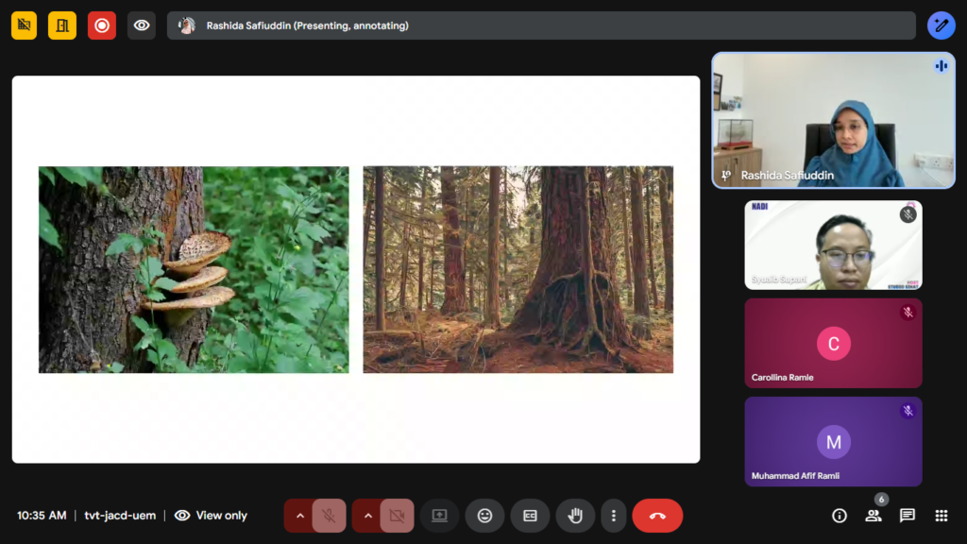The height and width of the screenshot is (544, 967).
Task: Open the activities grid icon
Action: (x=941, y=516)
